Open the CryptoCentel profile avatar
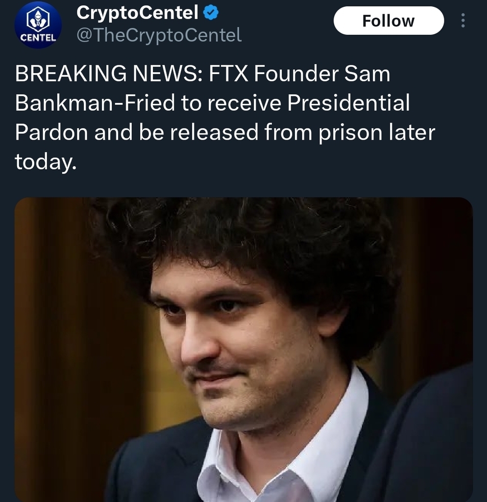The image size is (487, 502). point(38,25)
